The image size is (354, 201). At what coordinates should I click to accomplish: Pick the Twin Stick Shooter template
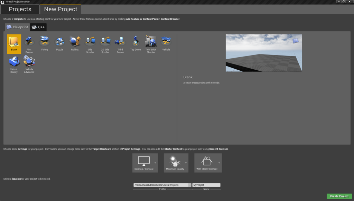click(x=151, y=44)
